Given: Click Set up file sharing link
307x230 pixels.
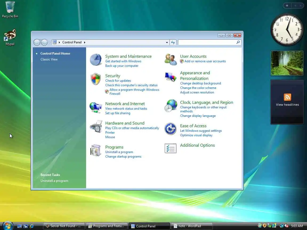Looking at the screenshot, I should pos(118,113).
